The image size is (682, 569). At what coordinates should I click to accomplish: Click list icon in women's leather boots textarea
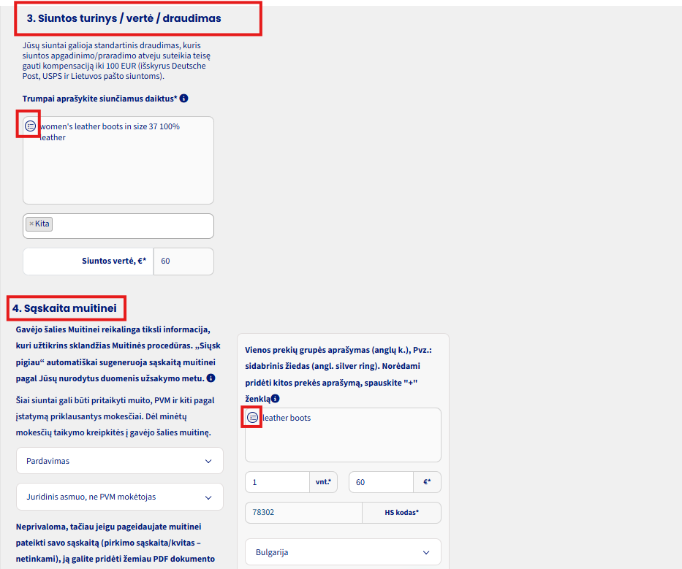(x=30, y=126)
